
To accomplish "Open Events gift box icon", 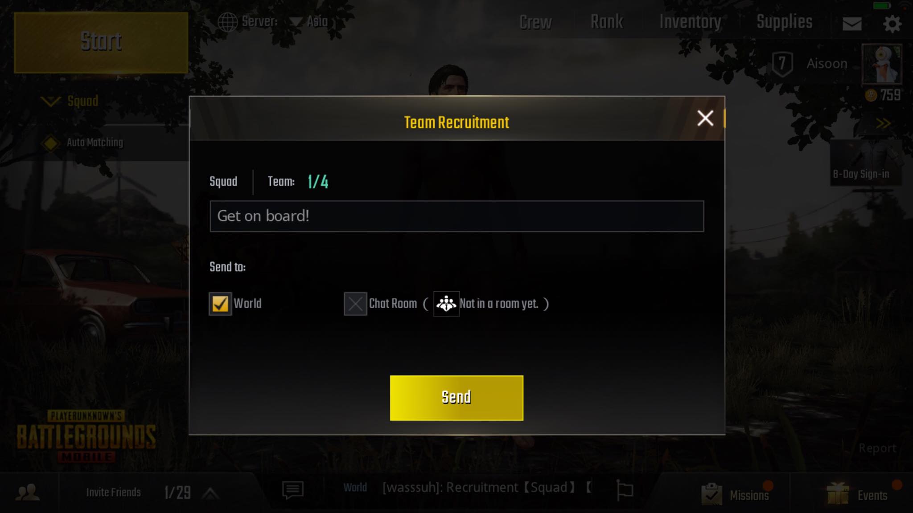I will (837, 493).
